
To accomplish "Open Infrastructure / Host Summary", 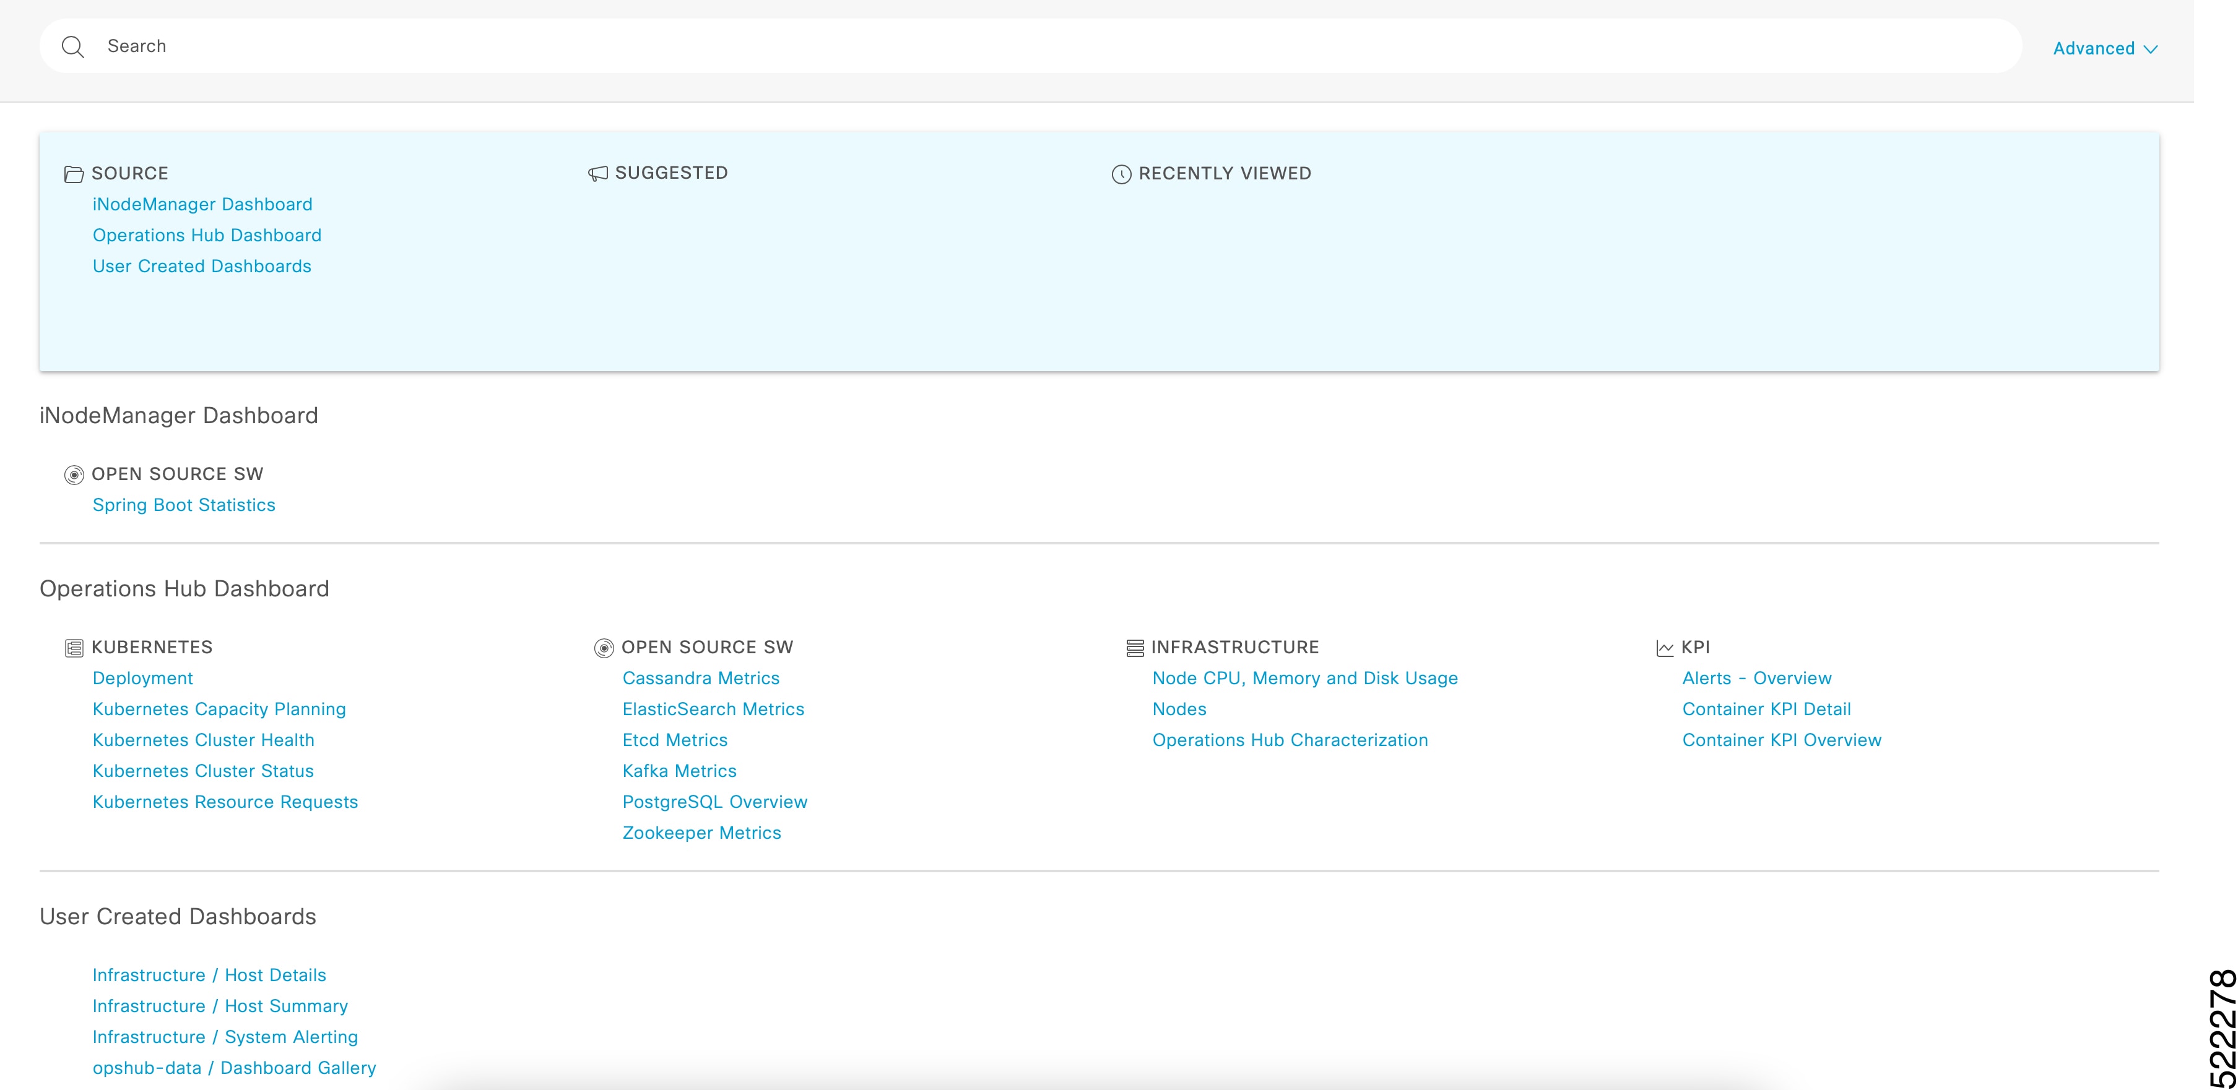I will [x=220, y=1006].
